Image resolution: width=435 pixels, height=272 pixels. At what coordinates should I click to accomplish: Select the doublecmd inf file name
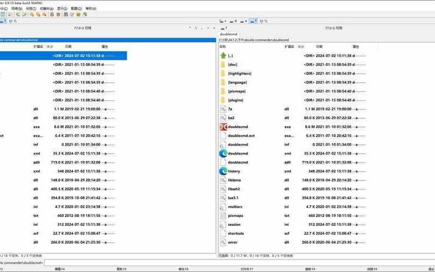(x=238, y=145)
